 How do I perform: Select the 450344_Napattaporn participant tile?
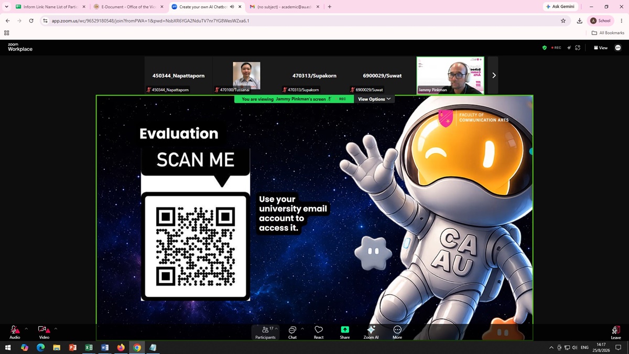[179, 76]
